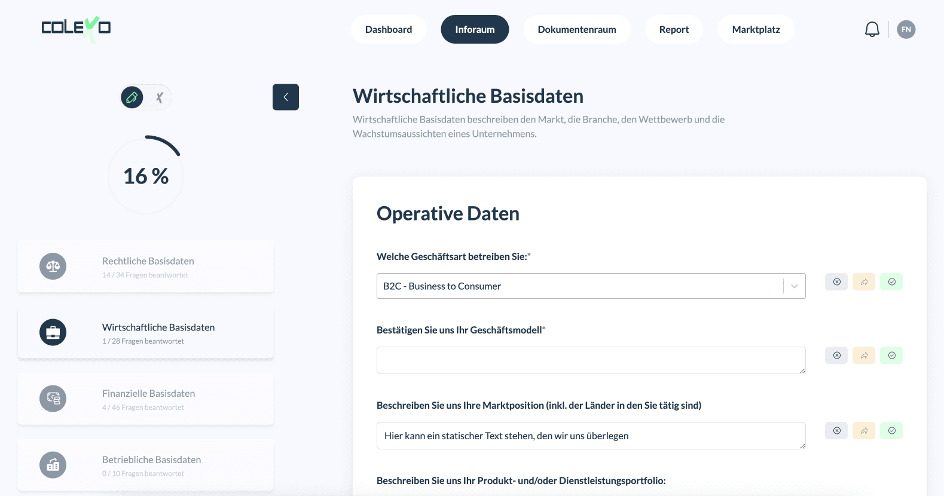Open the Report tab
The width and height of the screenshot is (944, 496).
pyautogui.click(x=674, y=29)
